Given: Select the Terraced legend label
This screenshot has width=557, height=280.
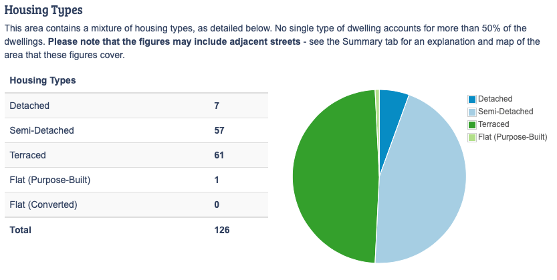Looking at the screenshot, I should click(493, 125).
